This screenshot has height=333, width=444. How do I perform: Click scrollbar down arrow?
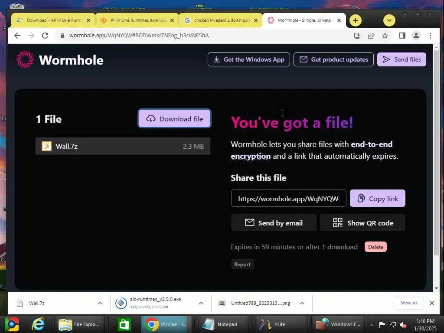436,288
